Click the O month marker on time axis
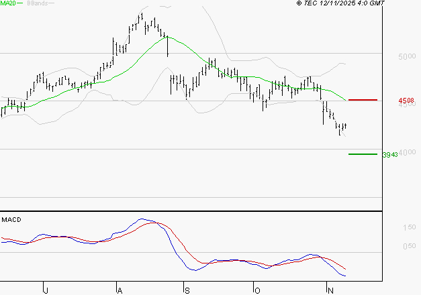This screenshot has height=295, width=421. (x=257, y=291)
